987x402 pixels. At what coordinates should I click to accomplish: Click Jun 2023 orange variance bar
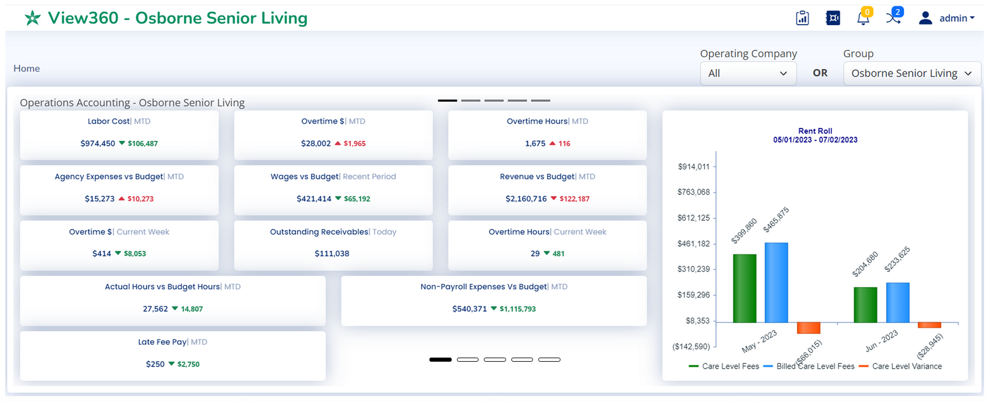929,325
